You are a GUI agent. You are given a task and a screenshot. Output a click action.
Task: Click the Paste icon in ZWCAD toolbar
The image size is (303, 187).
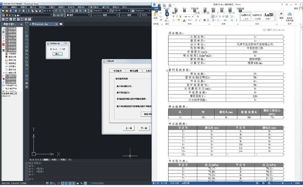pyautogui.click(x=36, y=11)
